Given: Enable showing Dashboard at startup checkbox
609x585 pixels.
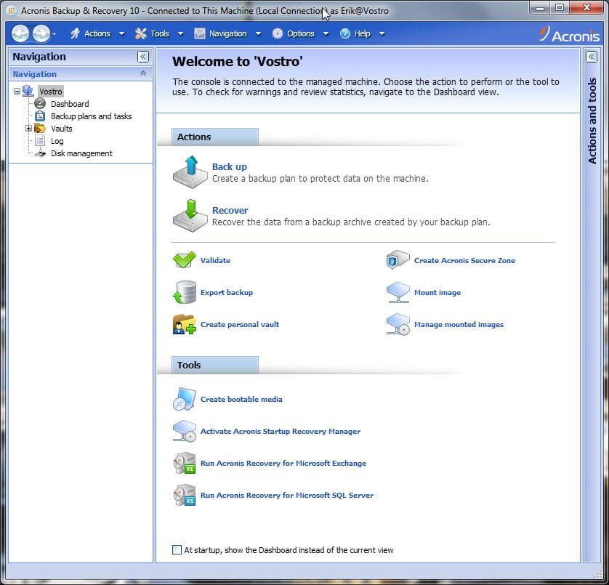Looking at the screenshot, I should point(177,549).
